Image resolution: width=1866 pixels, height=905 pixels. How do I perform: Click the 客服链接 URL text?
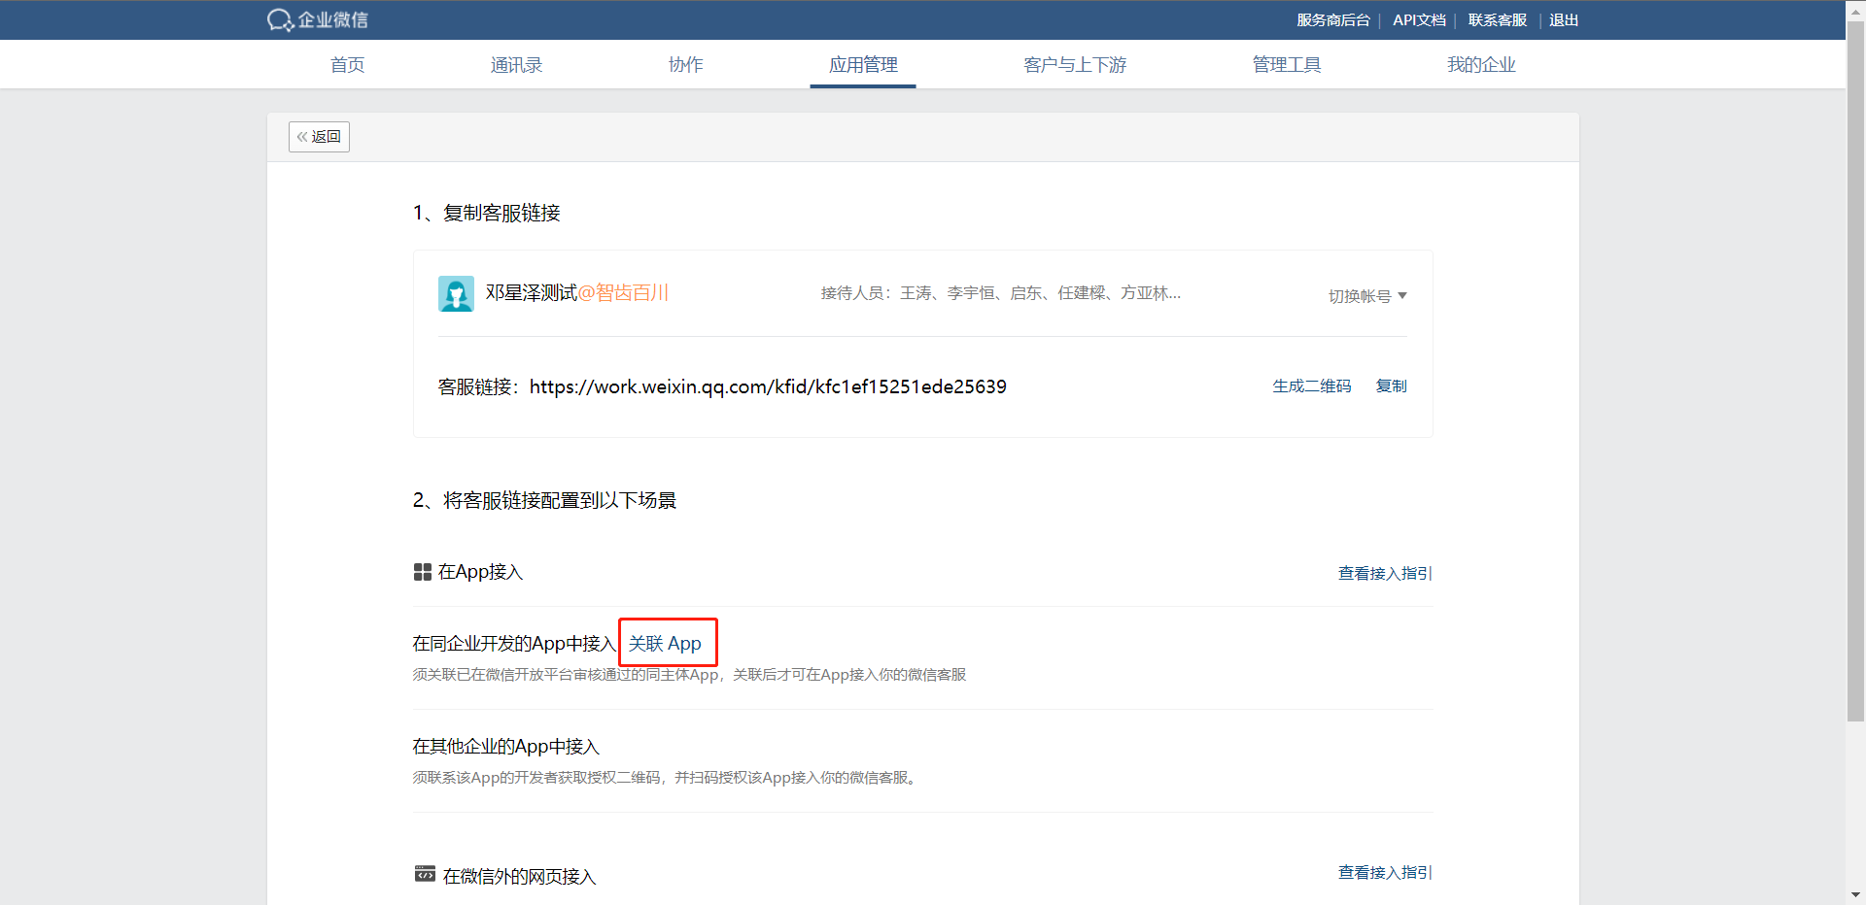(x=768, y=386)
